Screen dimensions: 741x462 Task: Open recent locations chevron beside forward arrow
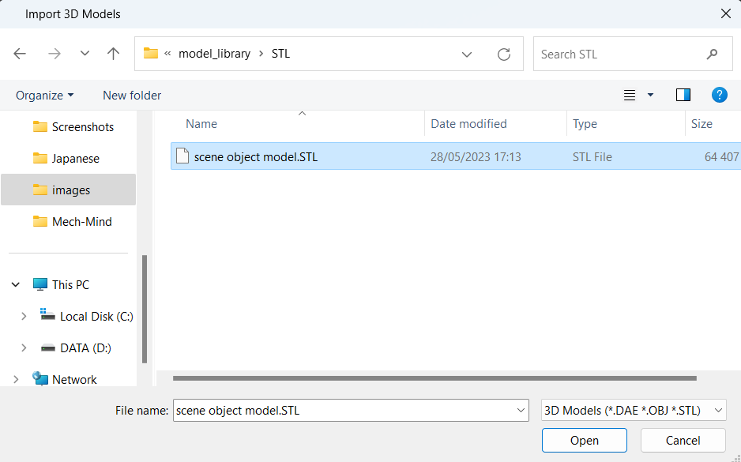pyautogui.click(x=85, y=54)
